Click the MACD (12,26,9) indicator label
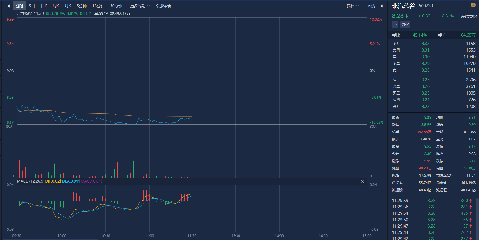The width and height of the screenshot is (479, 240). pyautogui.click(x=30, y=181)
